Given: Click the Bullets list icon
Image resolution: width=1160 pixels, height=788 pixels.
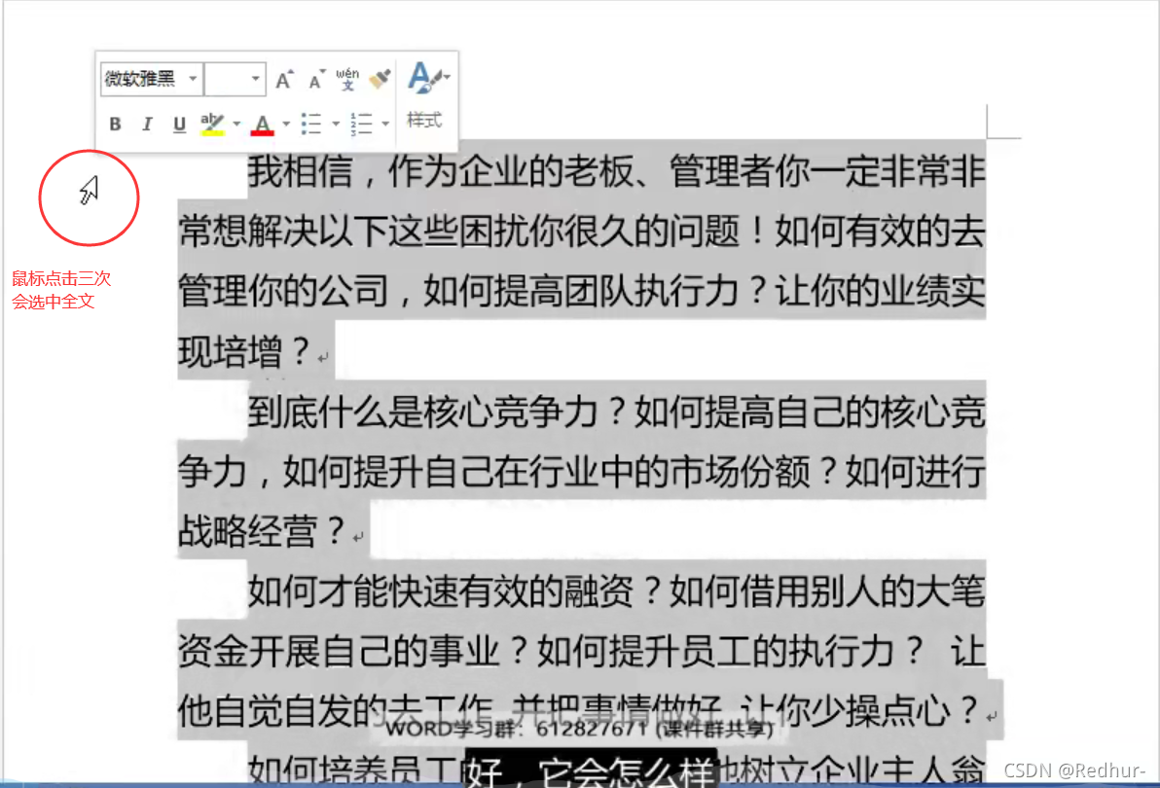Looking at the screenshot, I should [x=313, y=124].
